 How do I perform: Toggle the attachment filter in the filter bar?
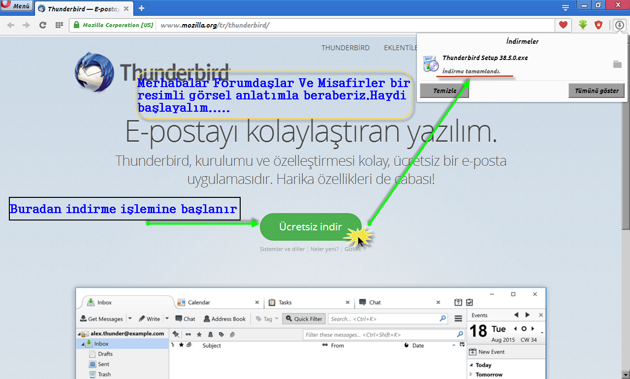tap(232, 335)
